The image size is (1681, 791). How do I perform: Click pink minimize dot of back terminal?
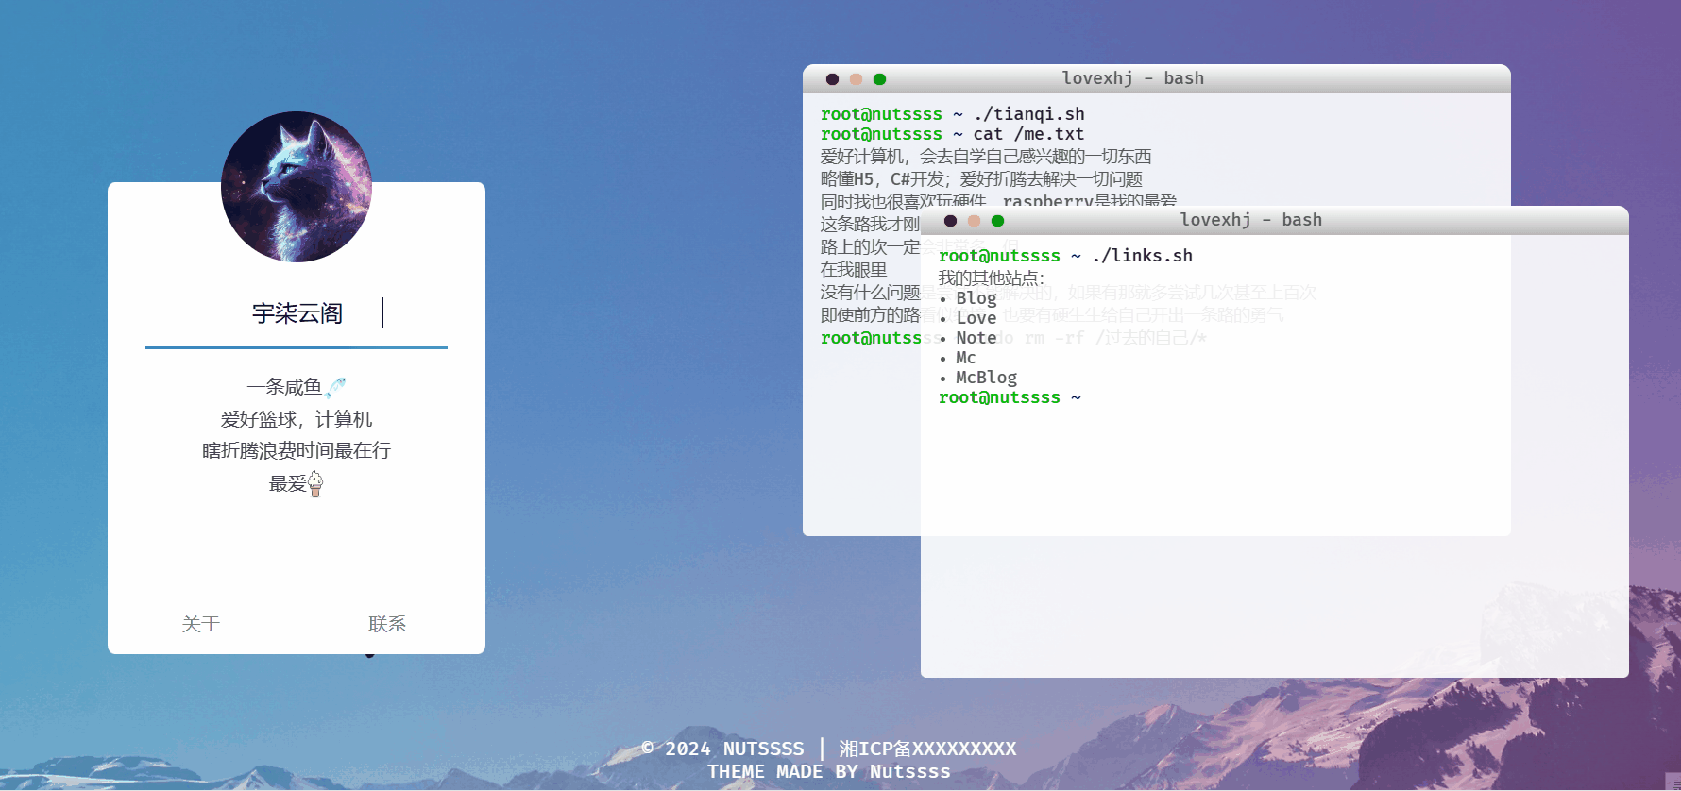tap(857, 79)
